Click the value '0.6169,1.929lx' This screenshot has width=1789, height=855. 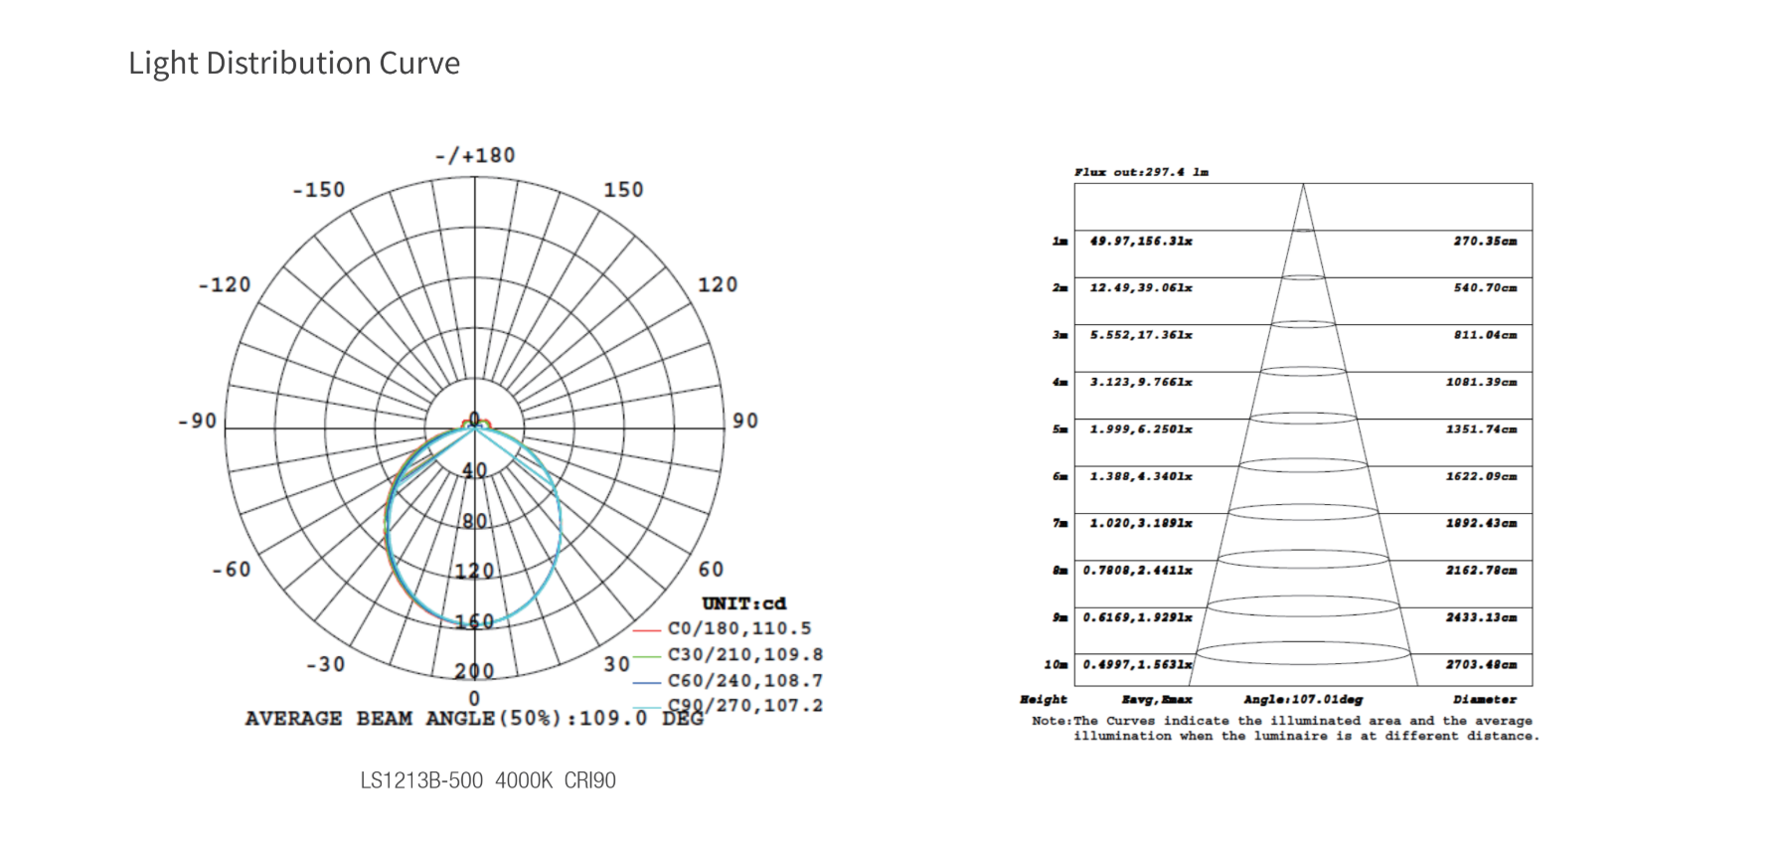[x=1138, y=617]
